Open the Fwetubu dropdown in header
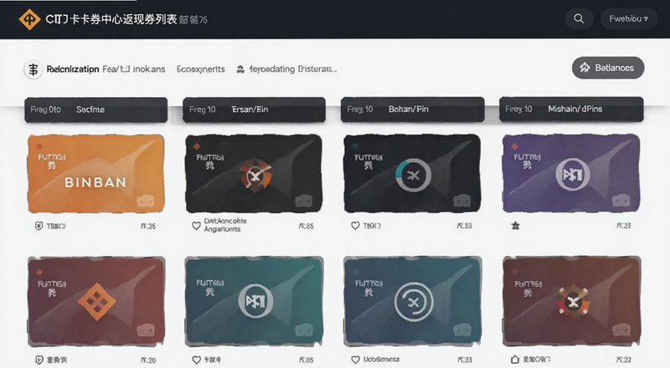Screen dimensions: 670x368 [629, 18]
